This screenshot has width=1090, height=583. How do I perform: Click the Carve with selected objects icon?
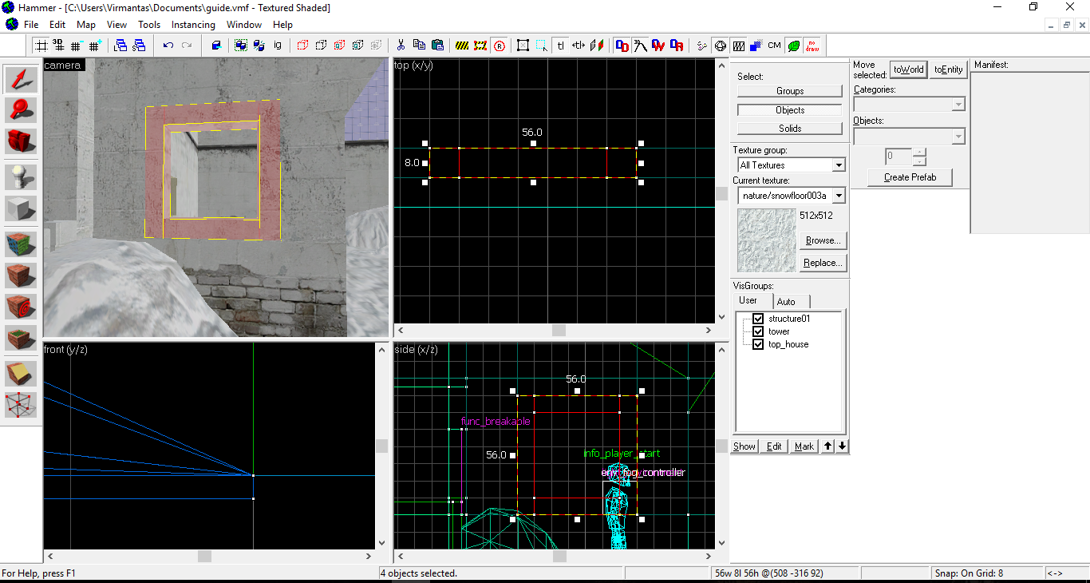(216, 46)
